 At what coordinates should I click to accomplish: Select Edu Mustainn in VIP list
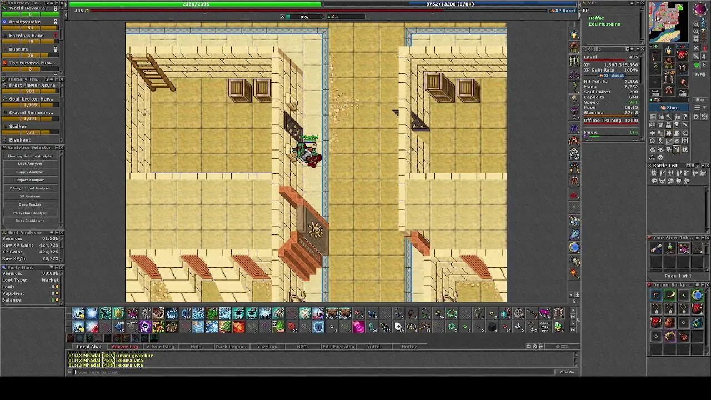tap(604, 24)
